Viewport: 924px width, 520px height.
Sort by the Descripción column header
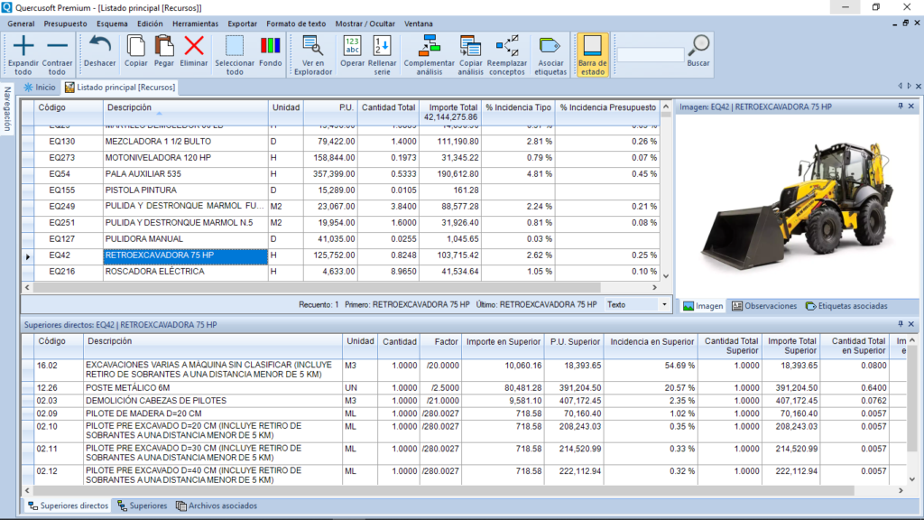(x=186, y=112)
